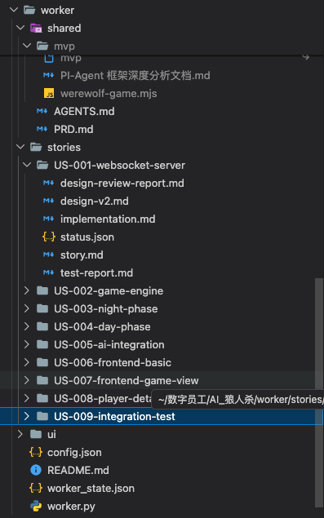Click the sticky mvp folder header label
This screenshot has width=324, height=518.
tap(64, 46)
